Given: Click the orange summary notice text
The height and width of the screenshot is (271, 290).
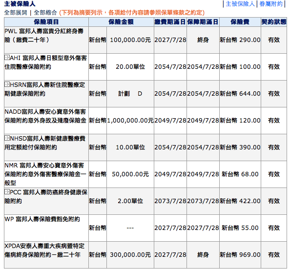Looking at the screenshot, I should coord(132,13).
